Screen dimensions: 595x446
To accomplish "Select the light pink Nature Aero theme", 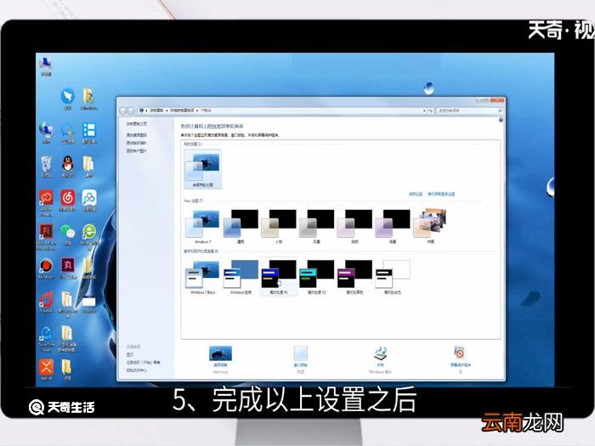I will pyautogui.click(x=354, y=227).
